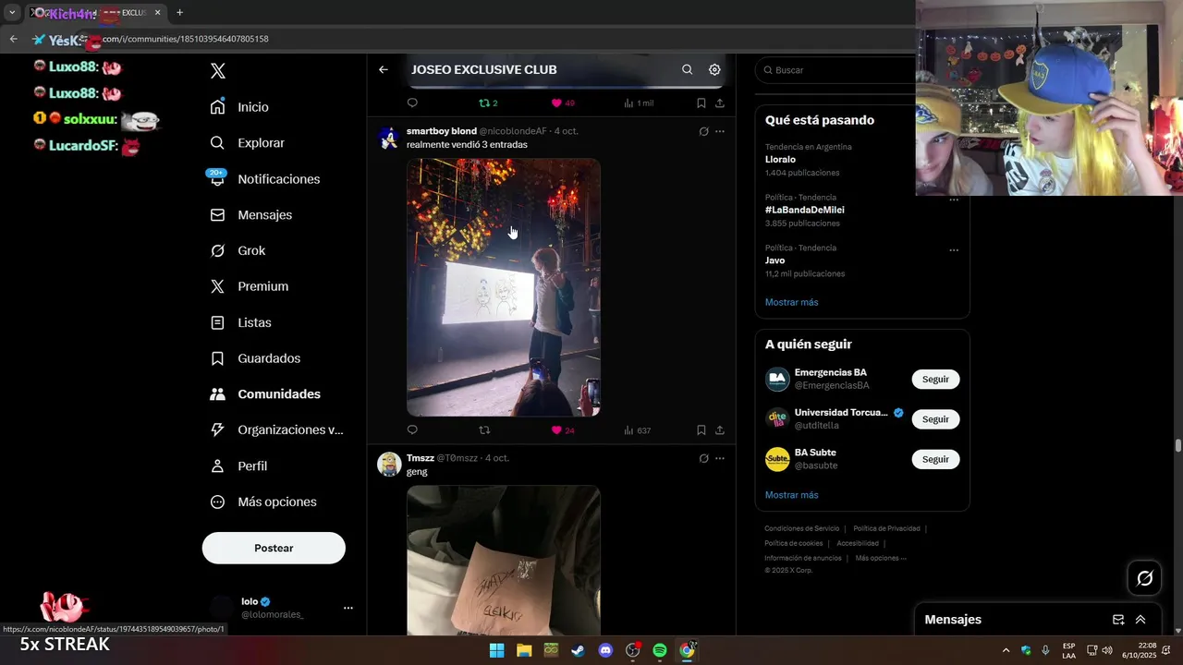Open community settings gear icon

click(714, 69)
